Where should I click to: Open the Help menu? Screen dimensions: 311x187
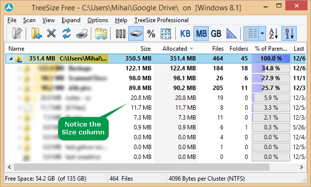[x=121, y=20]
